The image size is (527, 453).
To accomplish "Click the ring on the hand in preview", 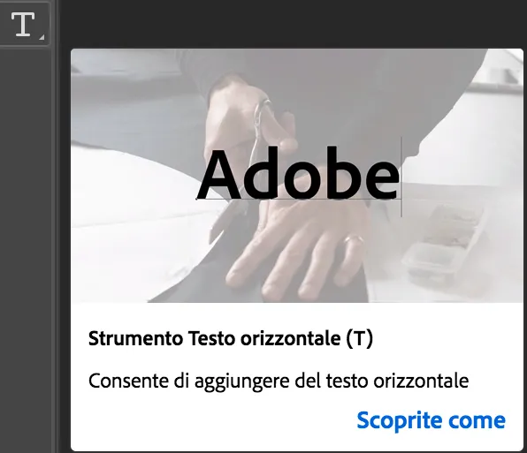I will coord(355,239).
